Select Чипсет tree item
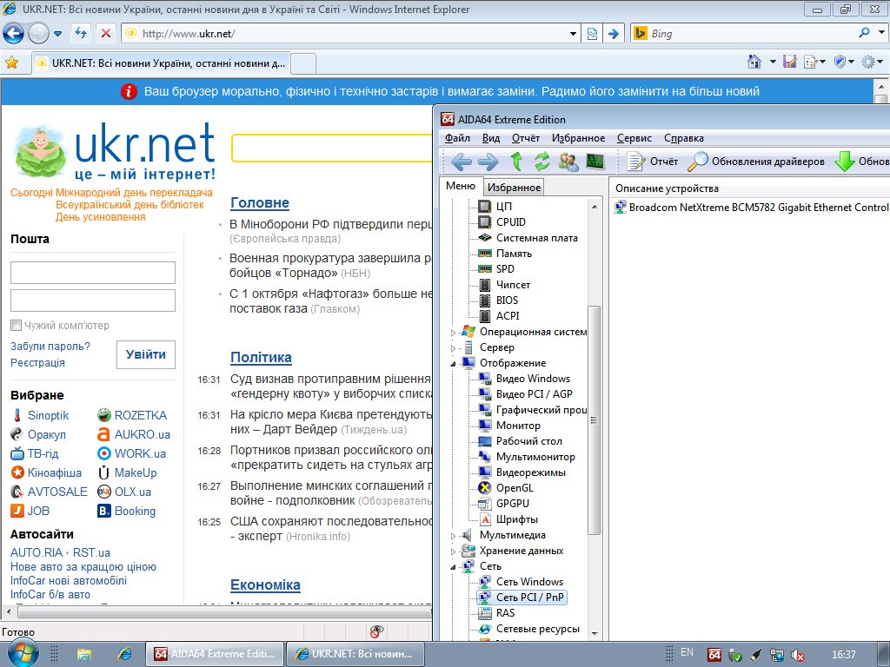 click(513, 285)
